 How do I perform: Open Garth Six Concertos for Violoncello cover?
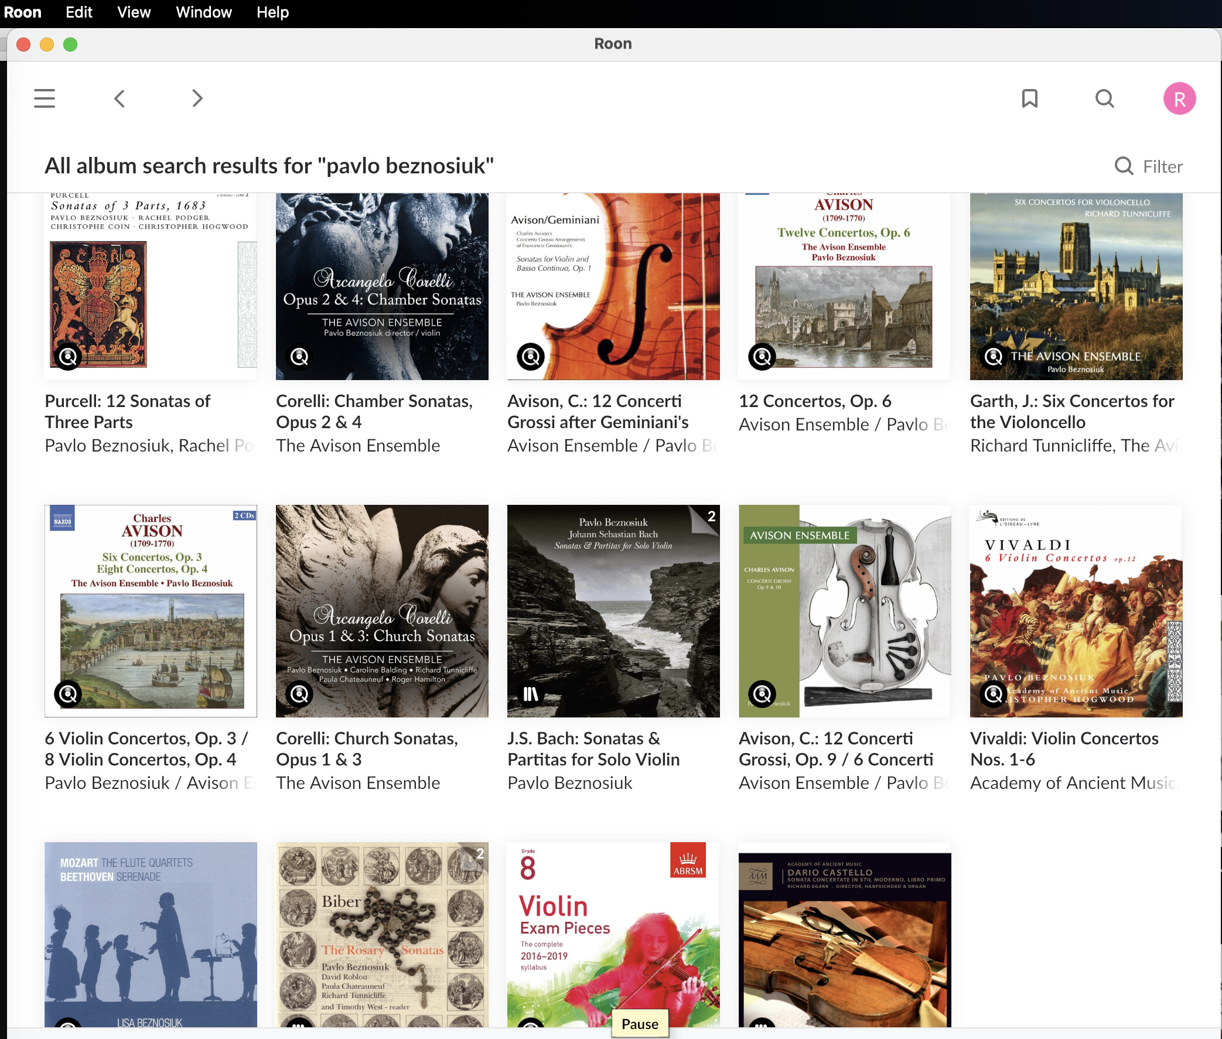(1076, 286)
